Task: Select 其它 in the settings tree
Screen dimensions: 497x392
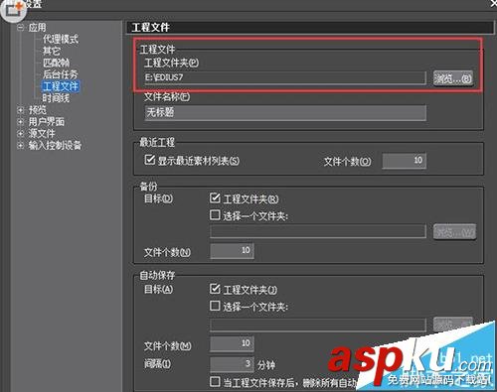Action: (52, 51)
